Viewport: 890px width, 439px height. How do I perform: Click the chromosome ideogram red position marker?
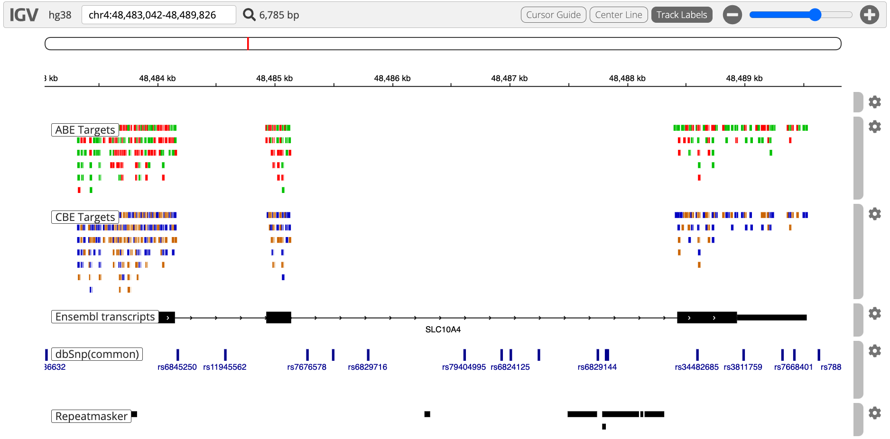248,44
